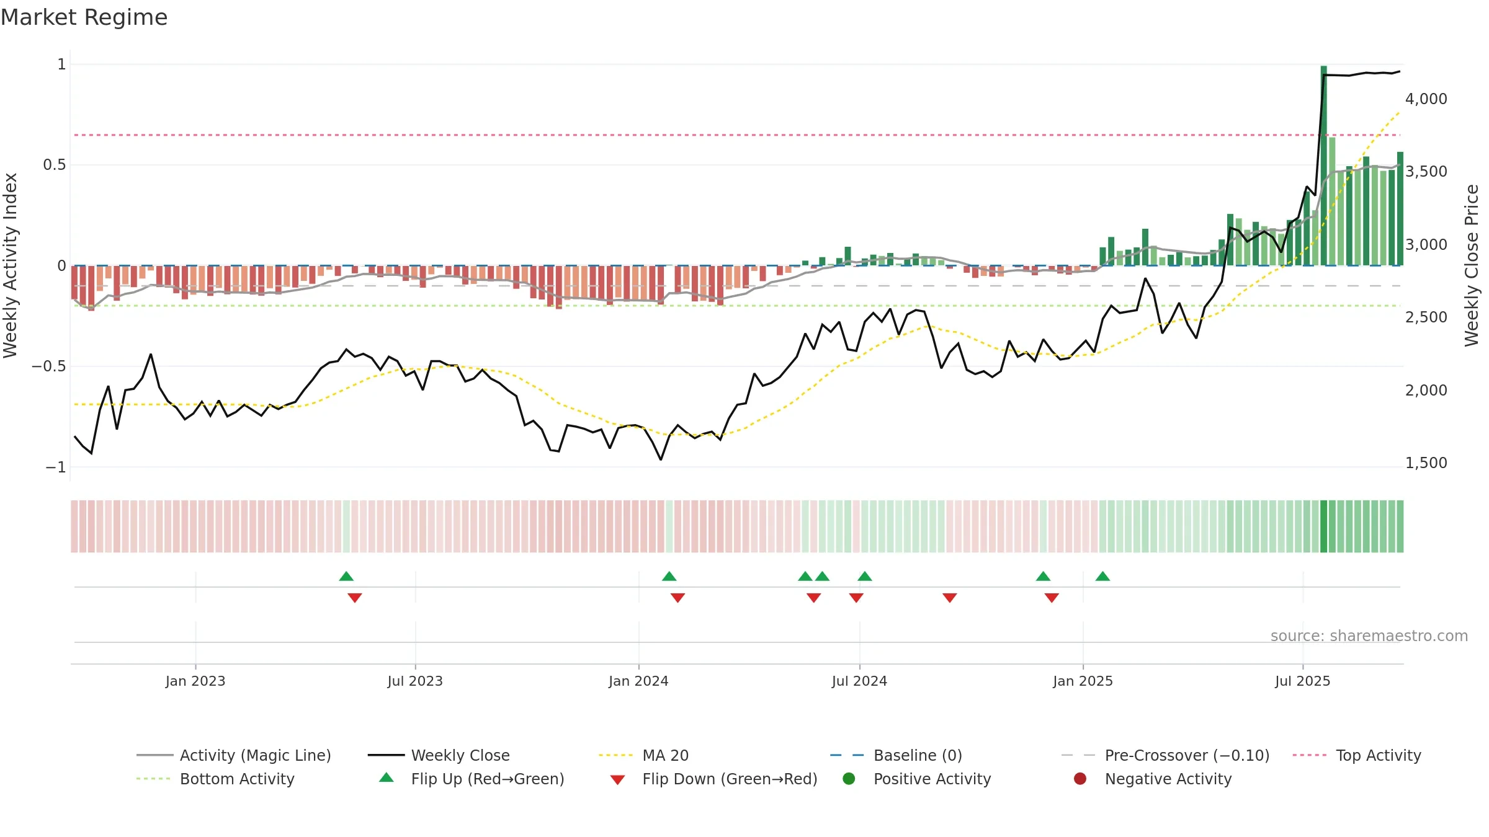
Task: Click the first red flip-down marker before Jul 2023
Action: tap(355, 598)
